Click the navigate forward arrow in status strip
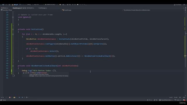The height and width of the screenshot is (105, 187). click(22, 97)
